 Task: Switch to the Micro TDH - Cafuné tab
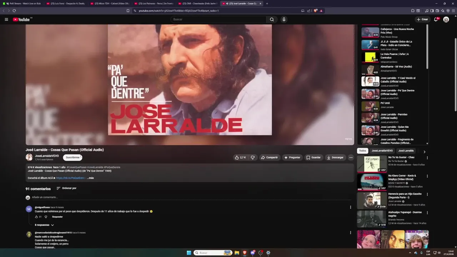110,4
